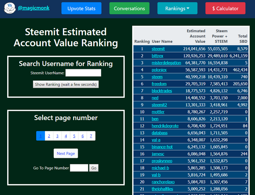Click the Search Username for Ranking heading
The image size is (255, 195).
tap(66, 64)
